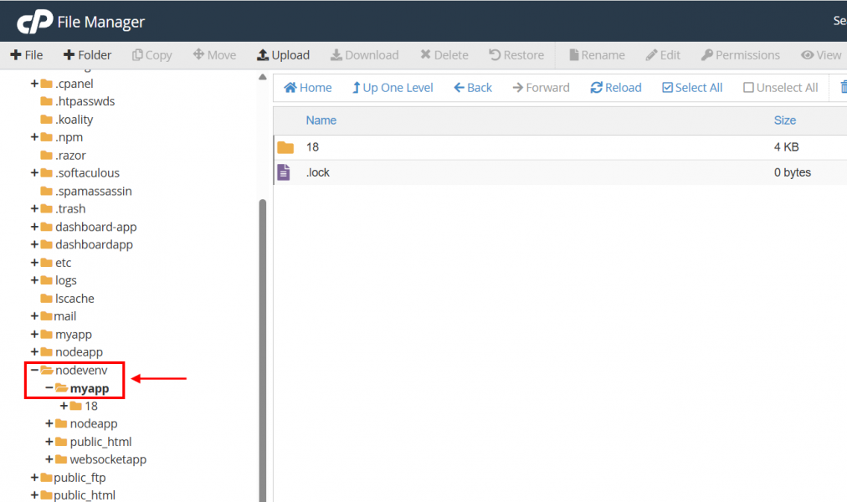Collapse the nodevenv tree folder
The height and width of the screenshot is (502, 847).
(34, 370)
